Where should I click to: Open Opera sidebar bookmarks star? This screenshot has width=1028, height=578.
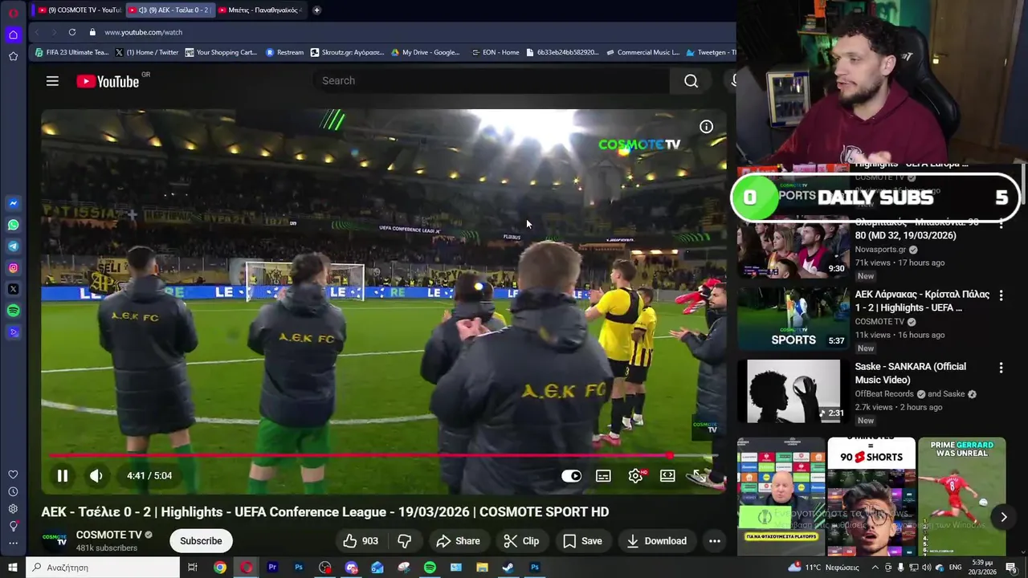pos(13,56)
